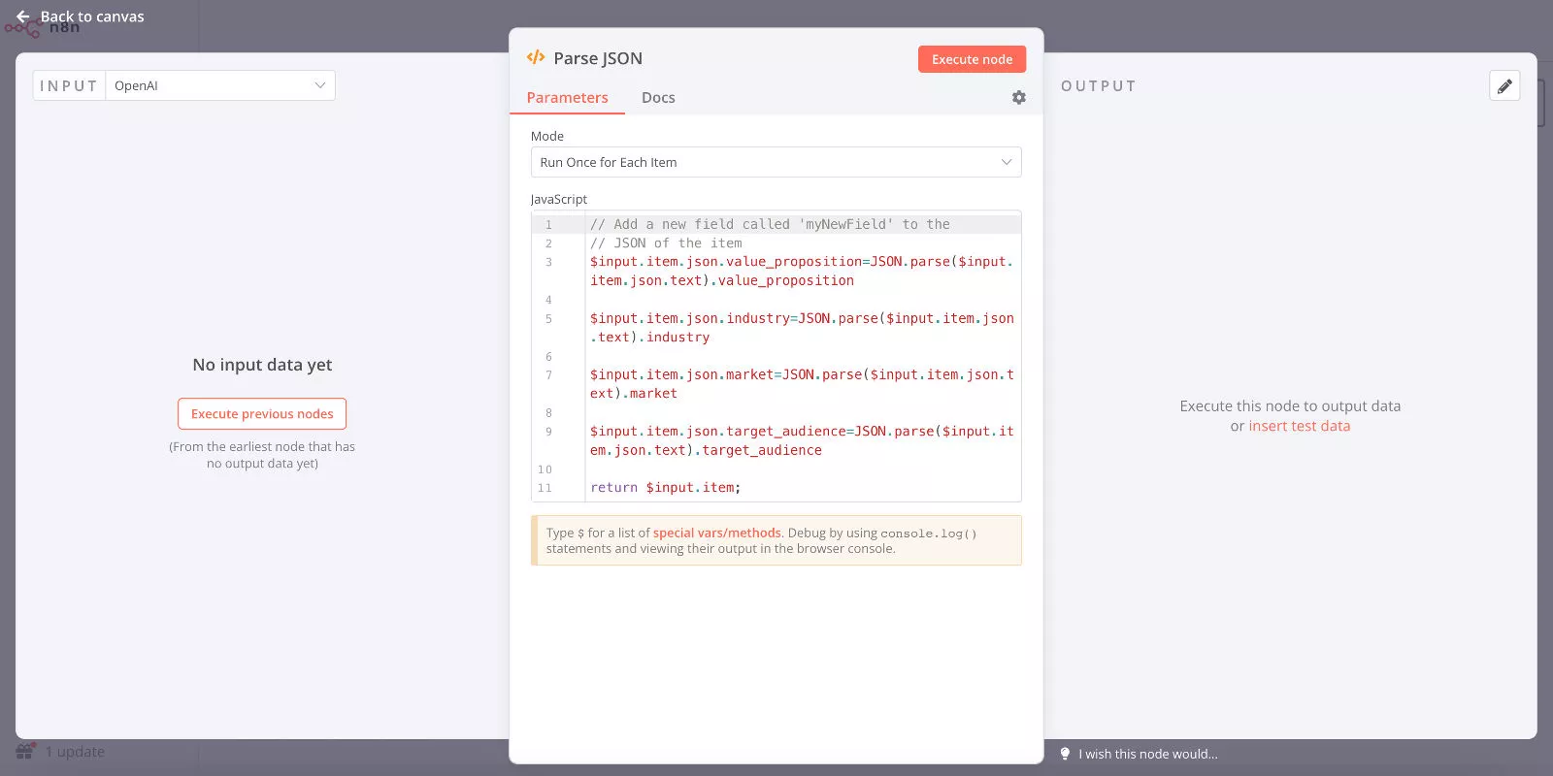This screenshot has width=1553, height=776.
Task: Click the value_proposition code line in editor
Action: (x=801, y=262)
